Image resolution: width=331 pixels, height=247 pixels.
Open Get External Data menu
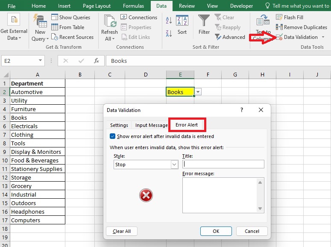click(x=14, y=27)
